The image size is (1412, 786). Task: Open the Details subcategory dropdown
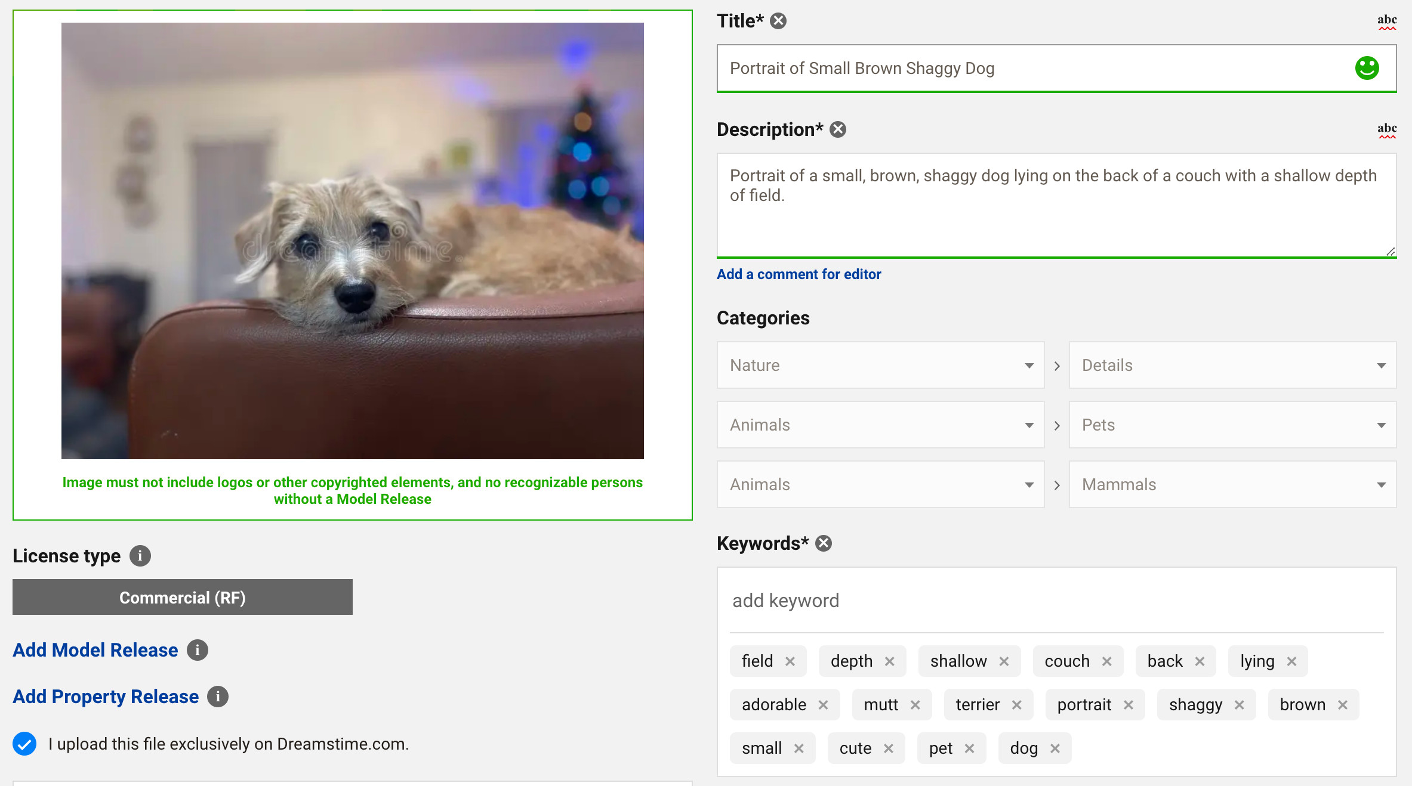[x=1232, y=365]
